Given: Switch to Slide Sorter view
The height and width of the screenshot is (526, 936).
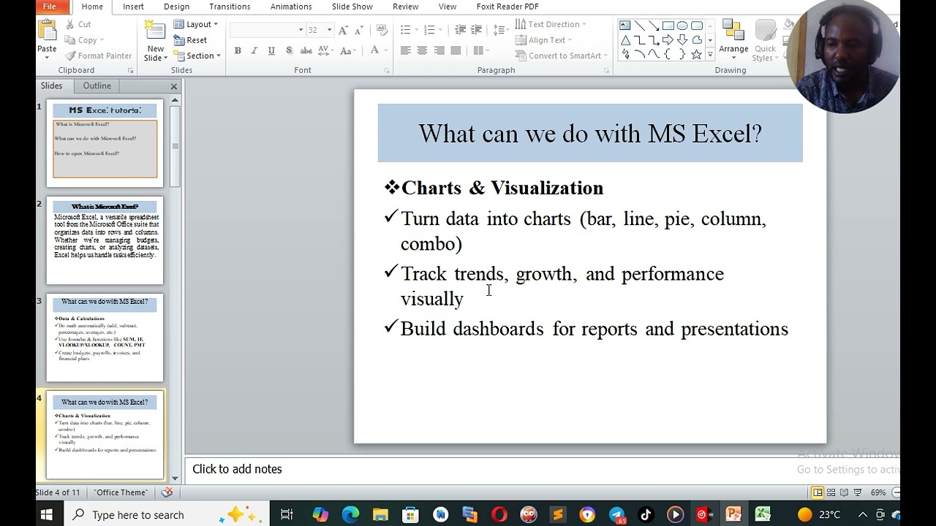Looking at the screenshot, I should pos(831,492).
